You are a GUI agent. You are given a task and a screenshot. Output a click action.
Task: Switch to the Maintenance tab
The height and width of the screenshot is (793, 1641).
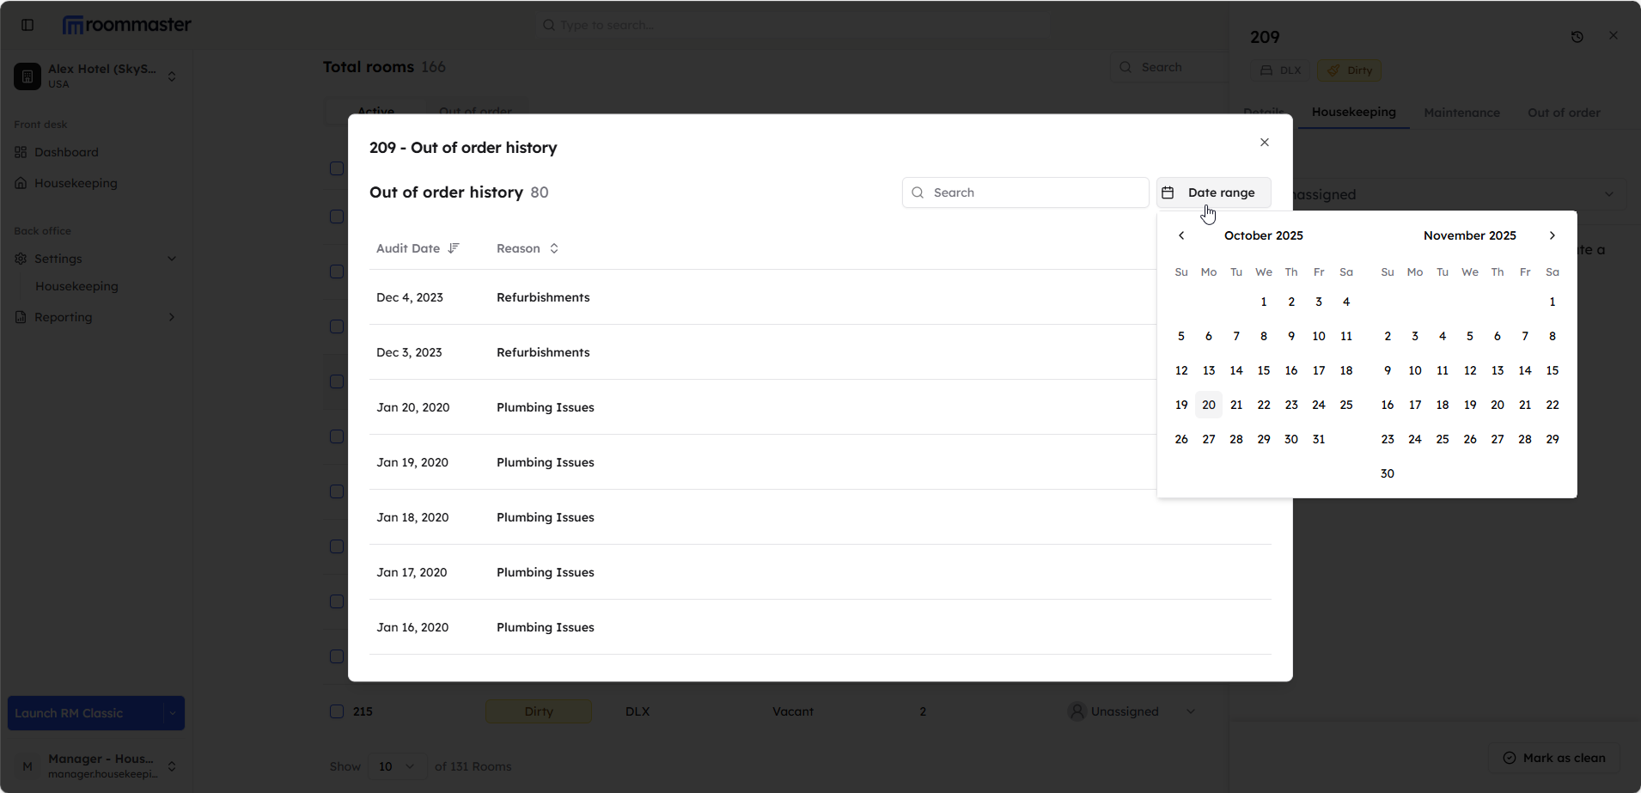point(1461,113)
